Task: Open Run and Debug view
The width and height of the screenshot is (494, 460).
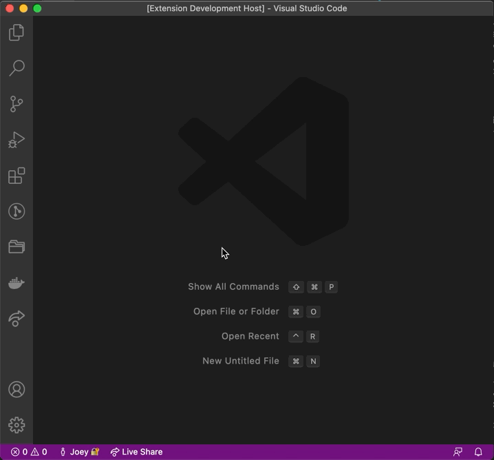Action: tap(17, 140)
